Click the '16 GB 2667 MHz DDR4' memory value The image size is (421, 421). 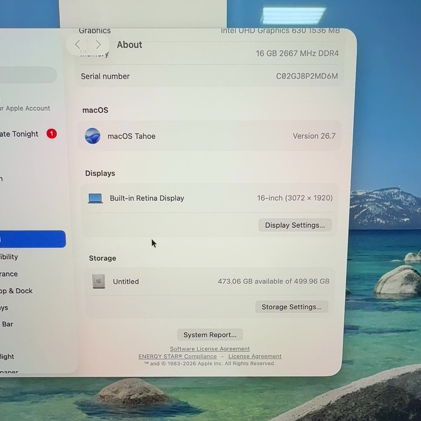[x=297, y=53]
